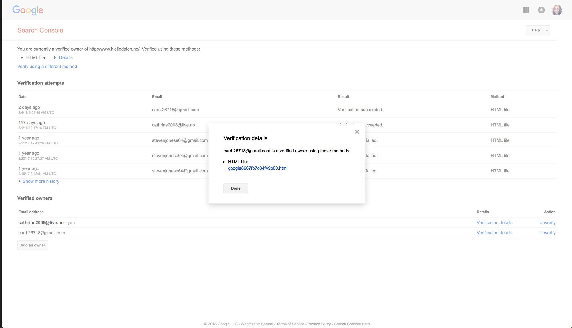The width and height of the screenshot is (572, 328).
Task: Open Webmaster Central footer link
Action: click(x=257, y=324)
